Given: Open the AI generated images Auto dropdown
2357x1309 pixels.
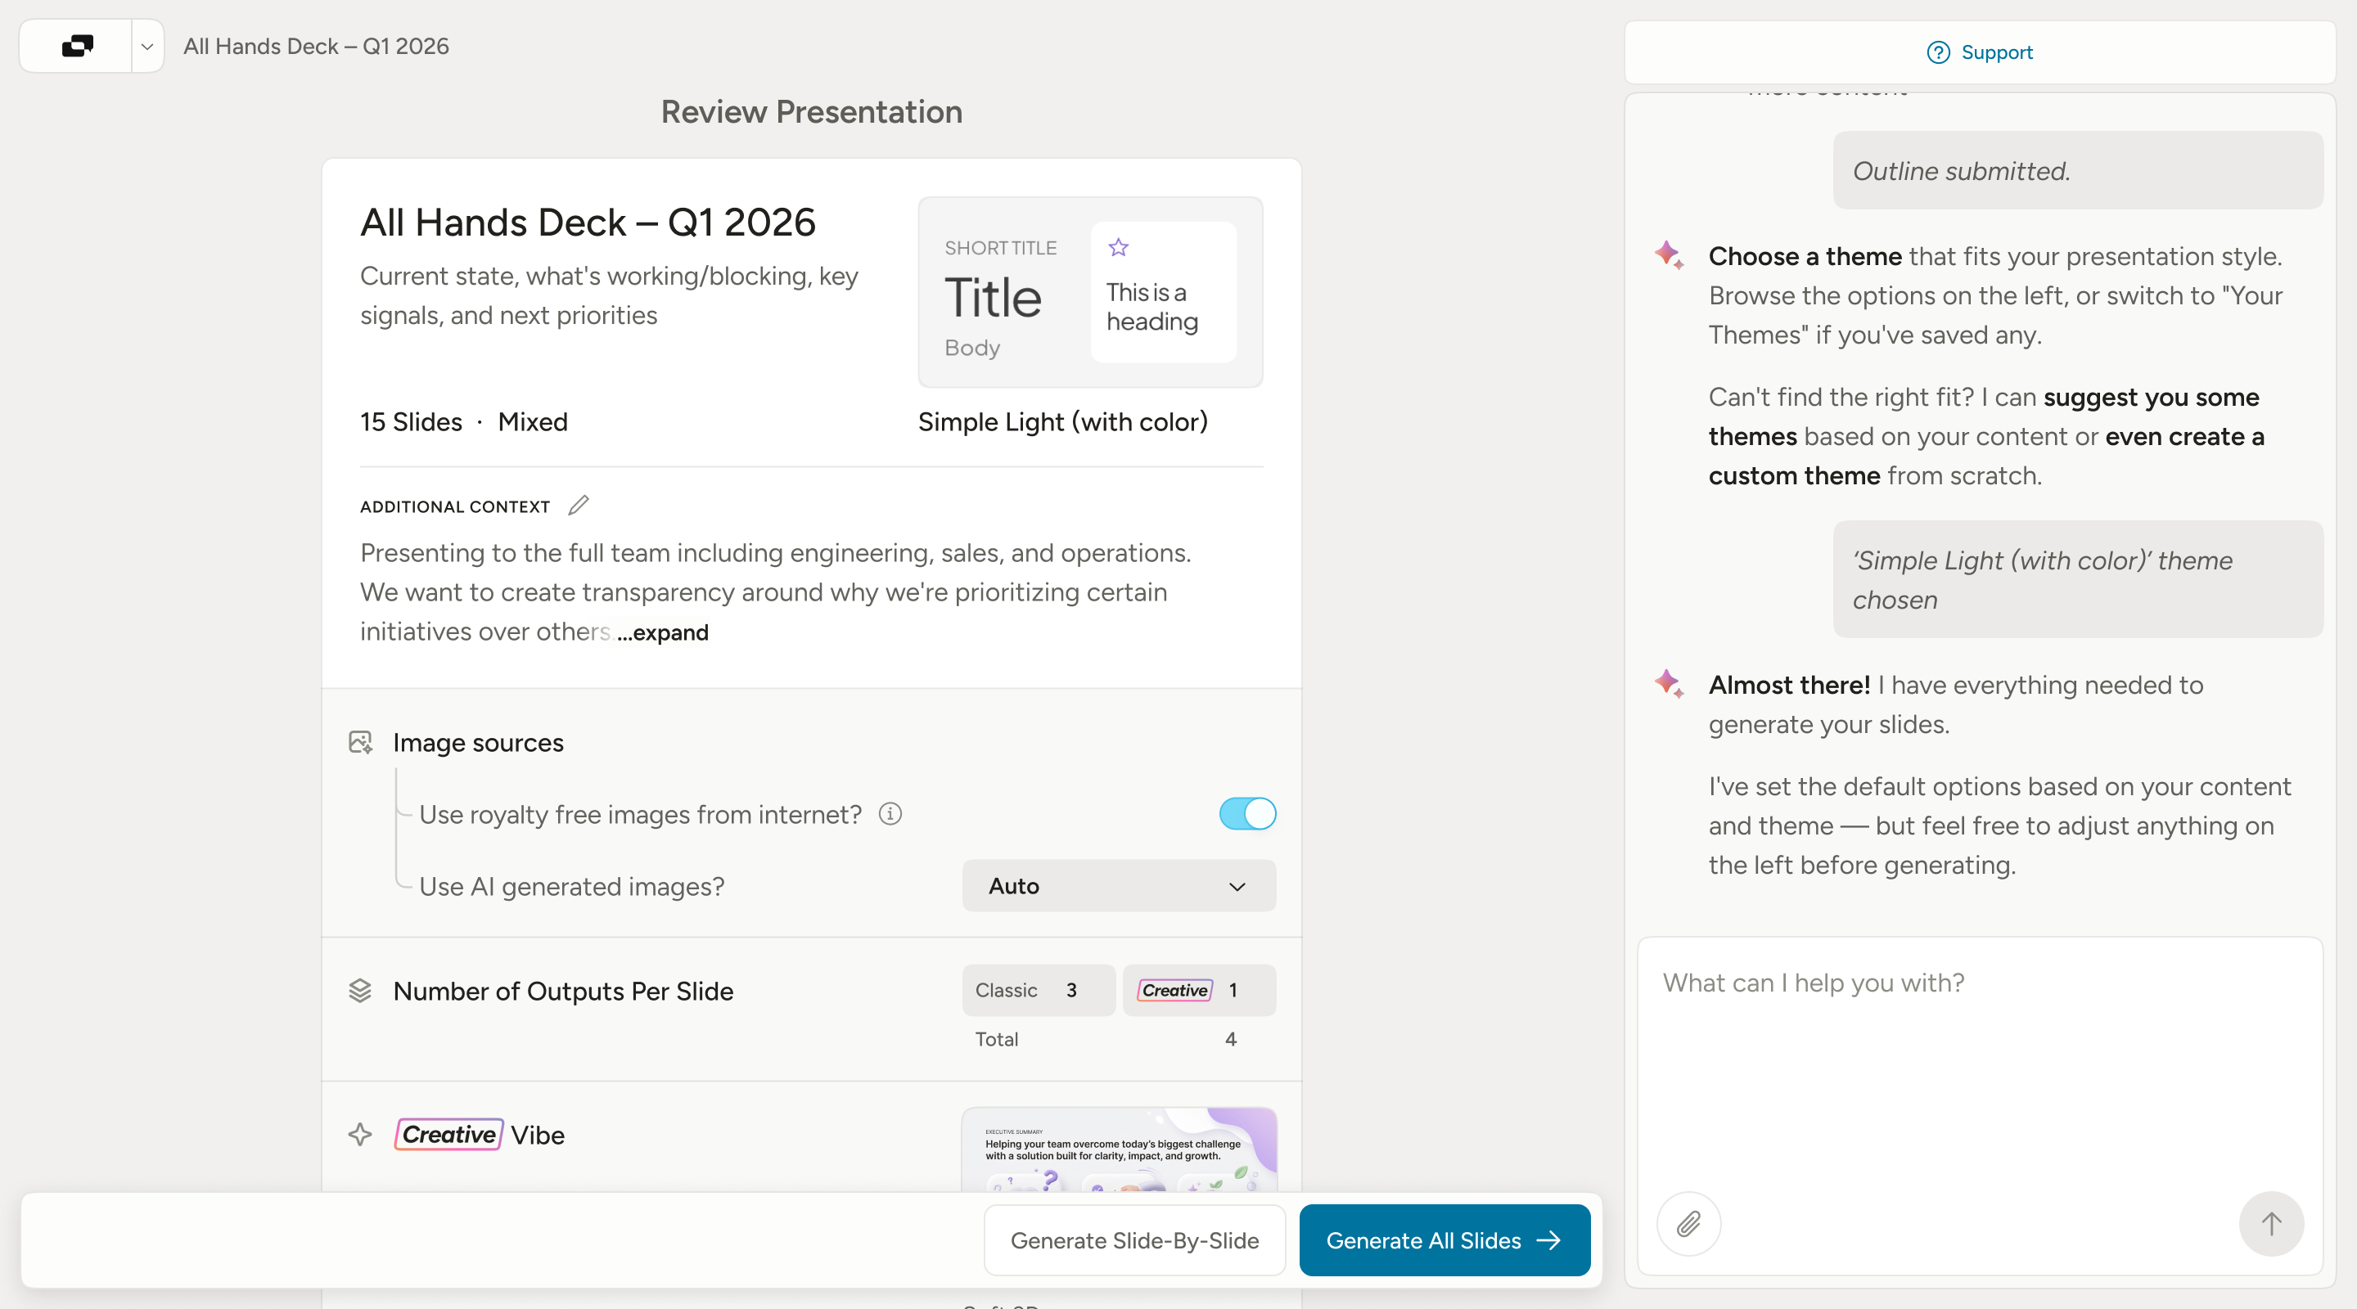Looking at the screenshot, I should (x=1118, y=885).
